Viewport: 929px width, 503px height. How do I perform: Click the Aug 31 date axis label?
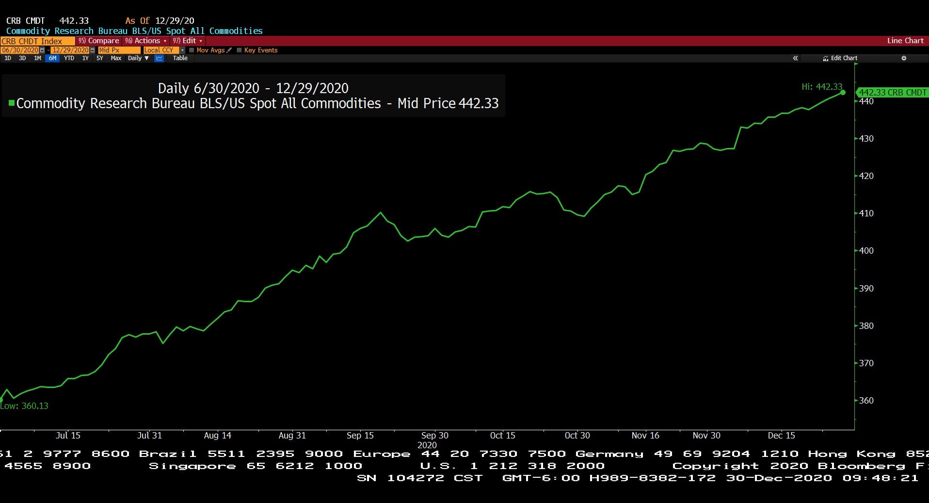tap(292, 436)
